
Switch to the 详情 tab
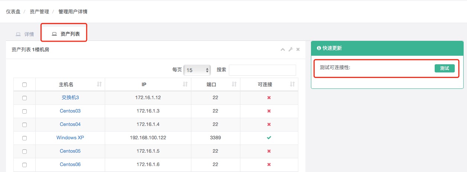coord(25,34)
